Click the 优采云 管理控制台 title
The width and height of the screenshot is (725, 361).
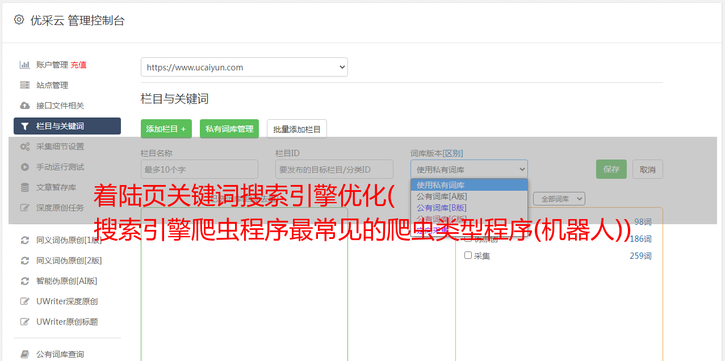point(77,20)
